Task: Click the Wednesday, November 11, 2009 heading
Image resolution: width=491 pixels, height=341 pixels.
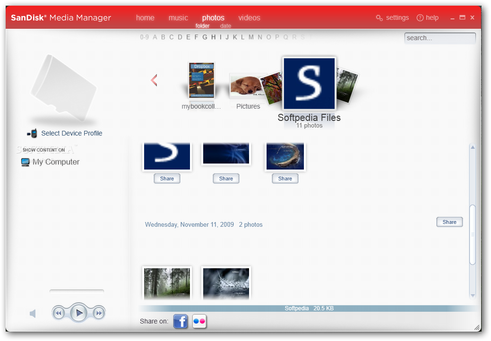Action: pos(190,225)
